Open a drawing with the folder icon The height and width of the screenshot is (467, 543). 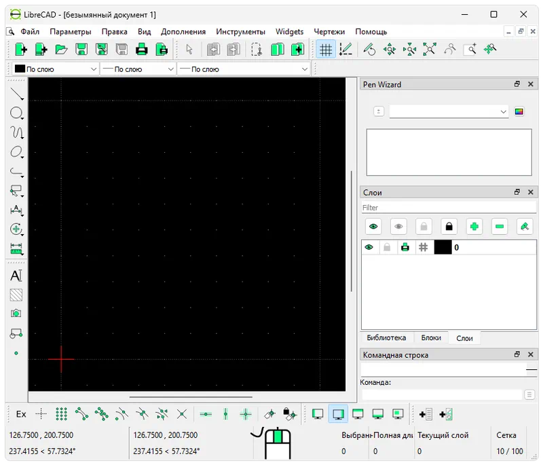(x=61, y=49)
